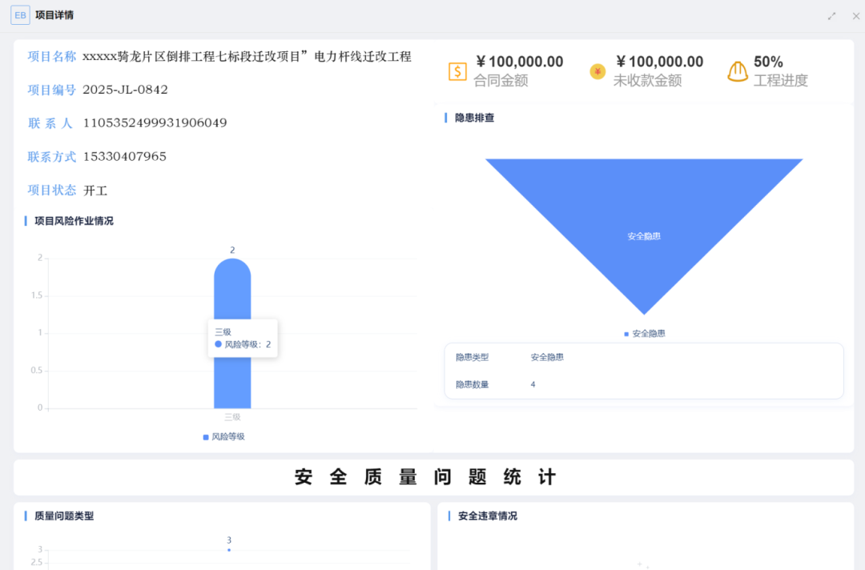This screenshot has height=570, width=865.
Task: Click the 安全违章情况 section heading
Action: (488, 516)
